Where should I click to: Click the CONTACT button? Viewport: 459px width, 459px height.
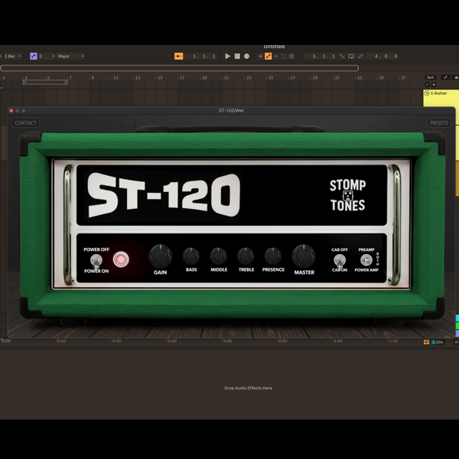pyautogui.click(x=25, y=123)
